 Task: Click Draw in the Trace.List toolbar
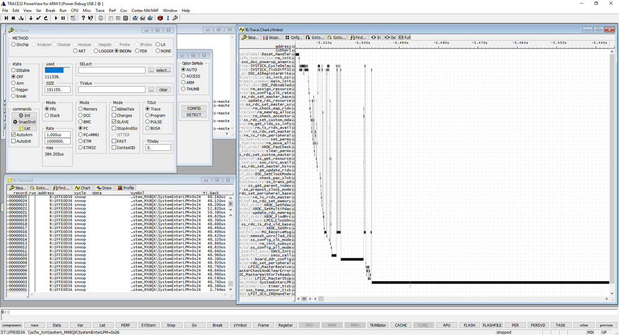pyautogui.click(x=104, y=188)
